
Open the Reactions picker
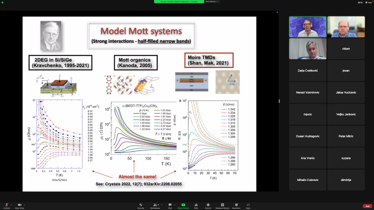tap(235, 204)
